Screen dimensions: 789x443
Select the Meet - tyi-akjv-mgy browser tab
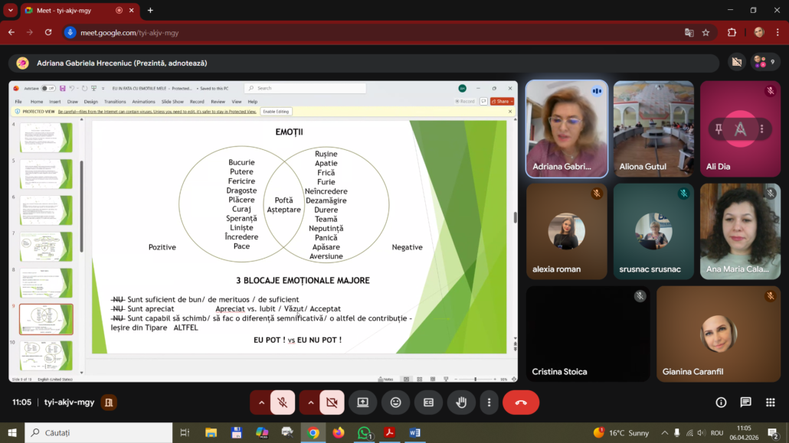[x=79, y=11]
